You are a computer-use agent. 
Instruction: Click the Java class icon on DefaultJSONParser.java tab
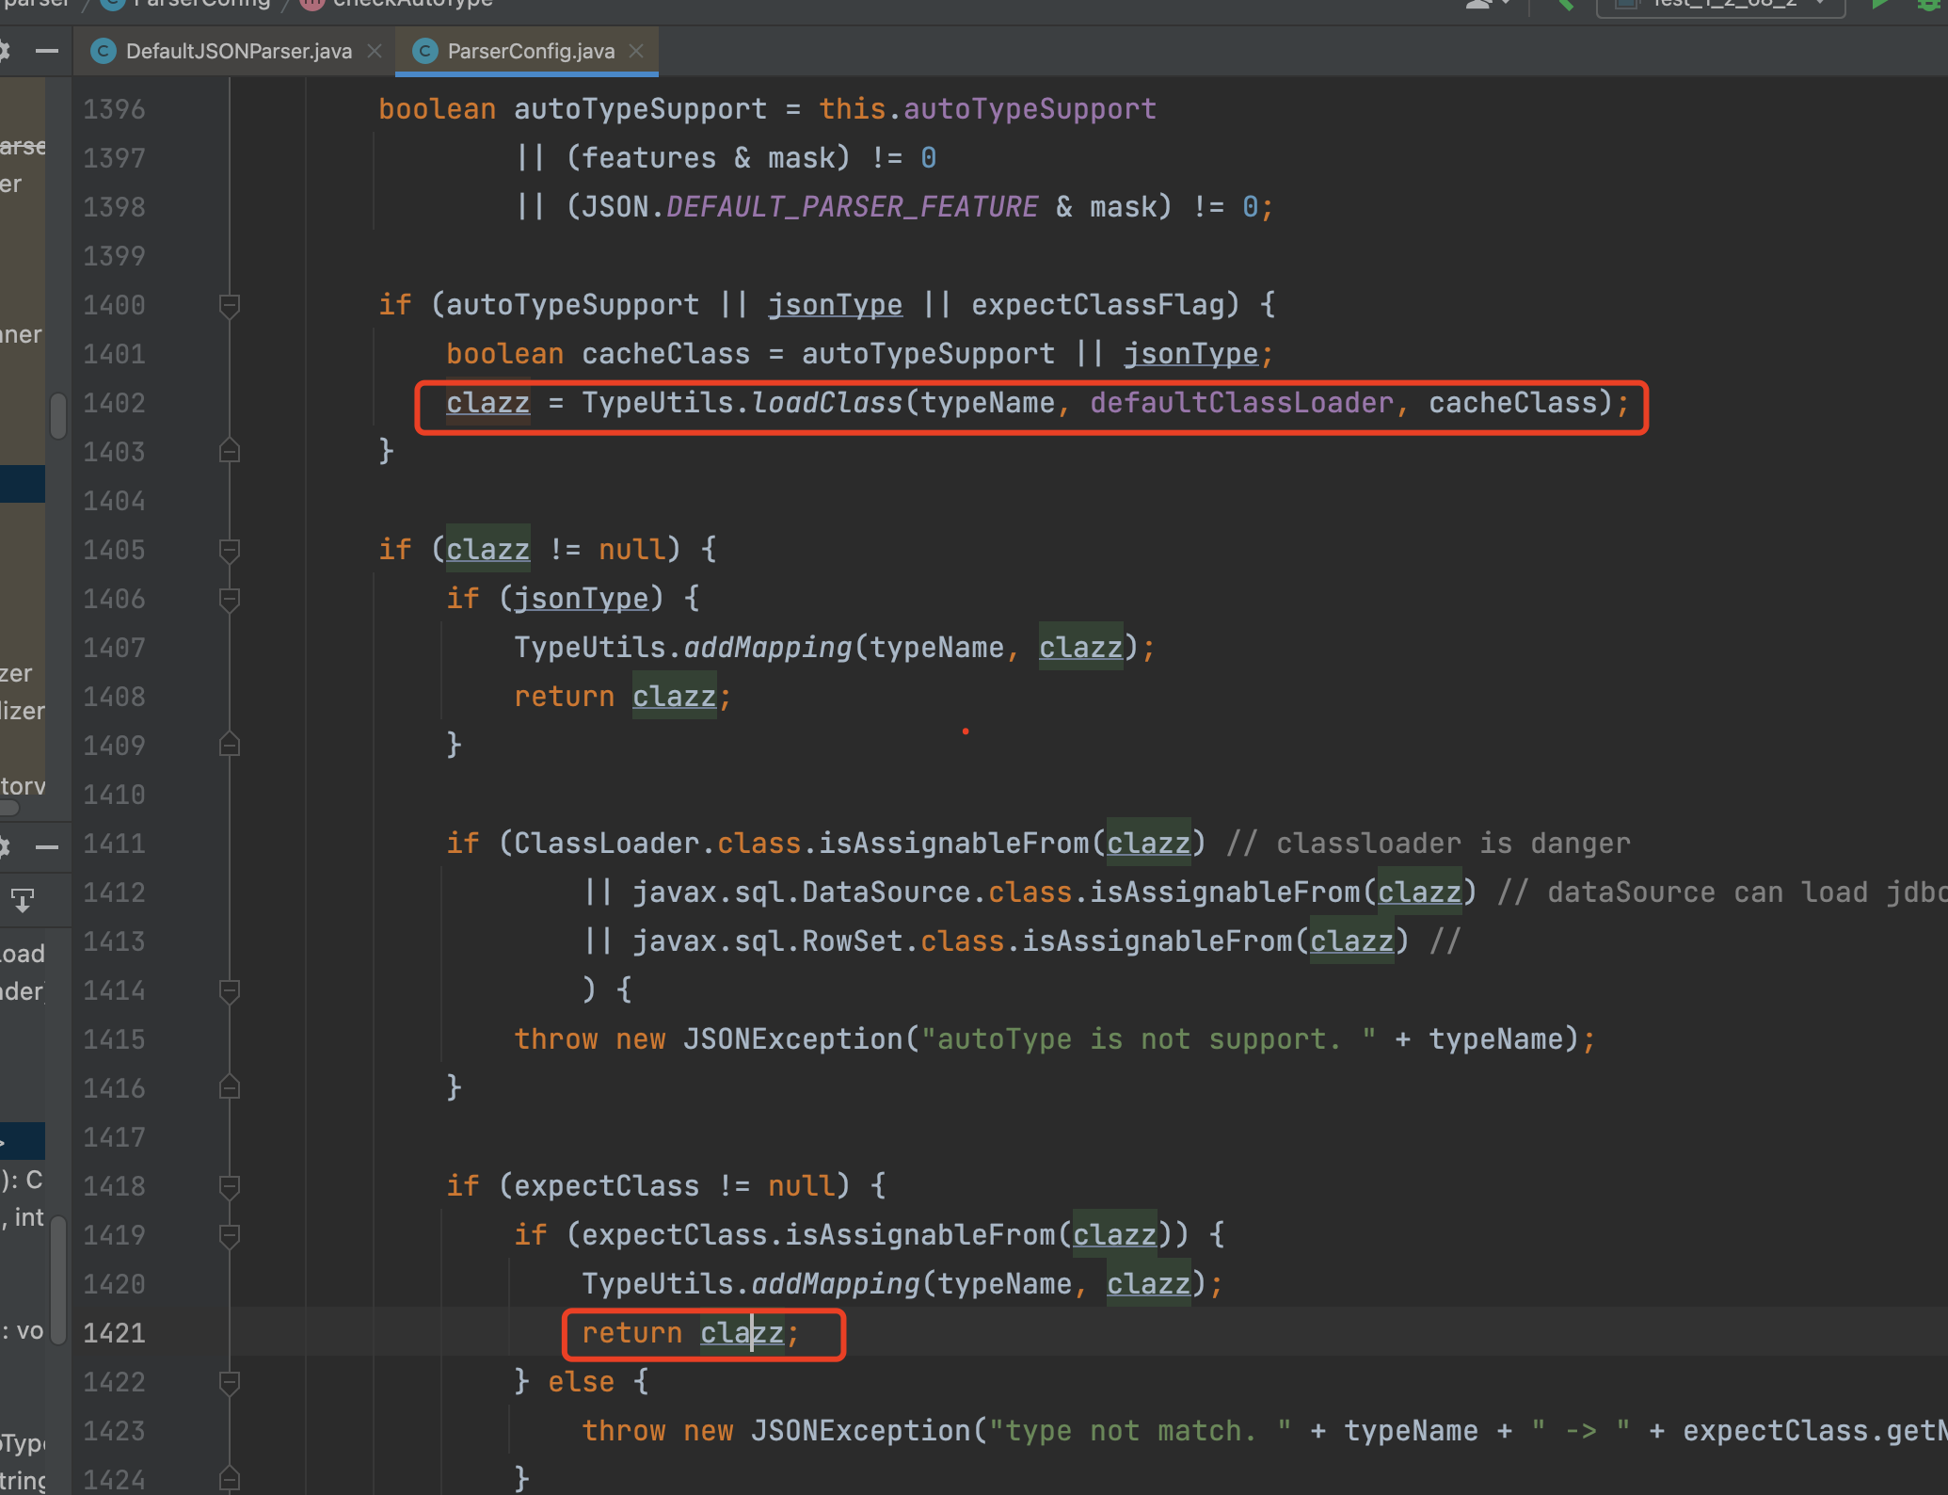click(x=104, y=51)
